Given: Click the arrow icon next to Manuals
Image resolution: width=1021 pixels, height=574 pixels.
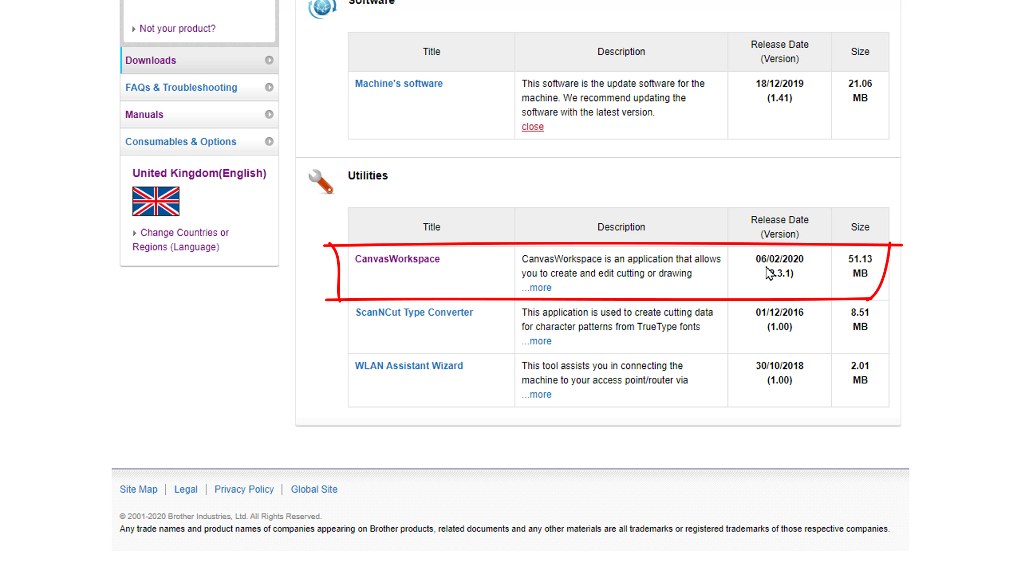Looking at the screenshot, I should point(269,114).
